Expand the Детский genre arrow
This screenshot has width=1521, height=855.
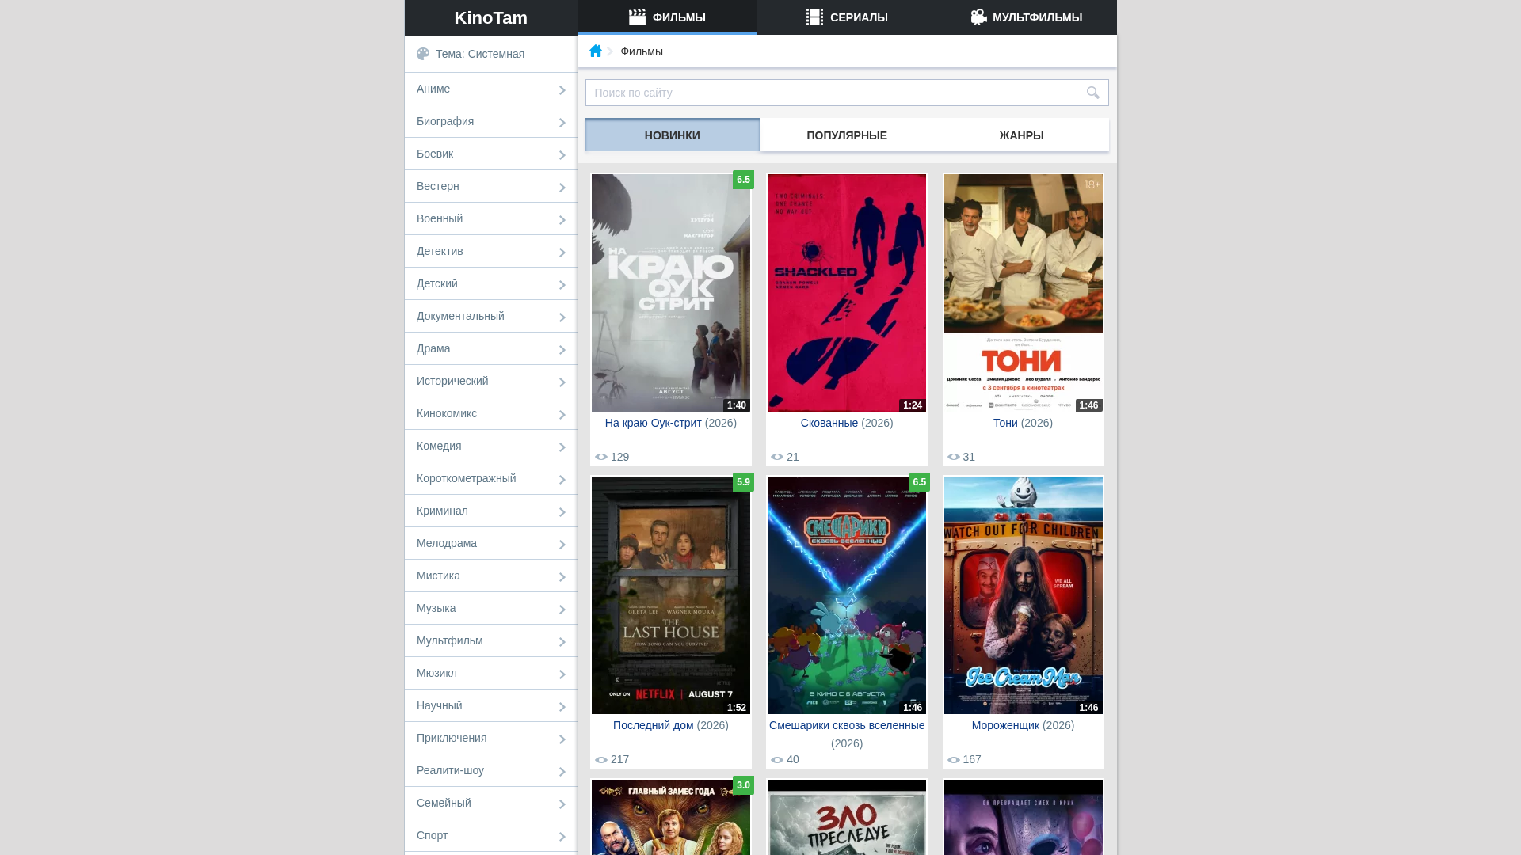562,284
